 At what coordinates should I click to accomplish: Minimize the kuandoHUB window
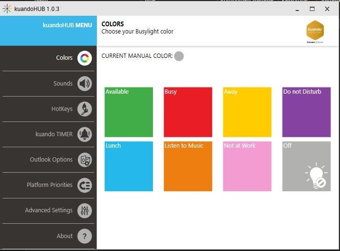[x=297, y=9]
